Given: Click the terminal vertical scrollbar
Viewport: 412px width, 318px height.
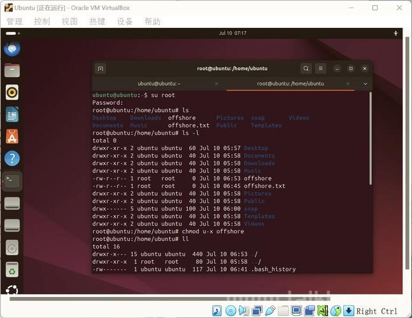Looking at the screenshot, I should point(371,138).
